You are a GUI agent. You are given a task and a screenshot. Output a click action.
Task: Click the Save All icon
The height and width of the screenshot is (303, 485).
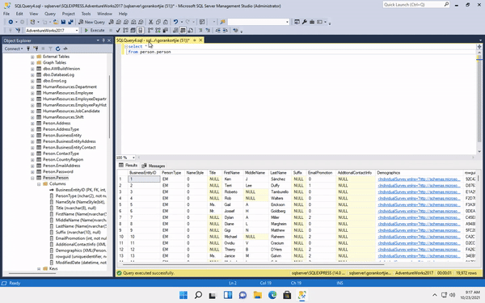(x=71, y=22)
